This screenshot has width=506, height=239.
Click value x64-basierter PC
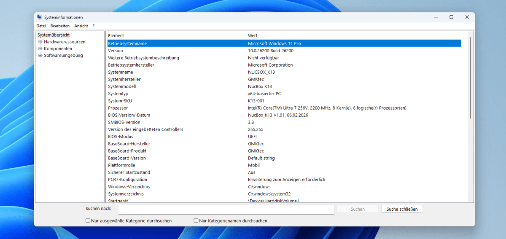[x=264, y=94]
